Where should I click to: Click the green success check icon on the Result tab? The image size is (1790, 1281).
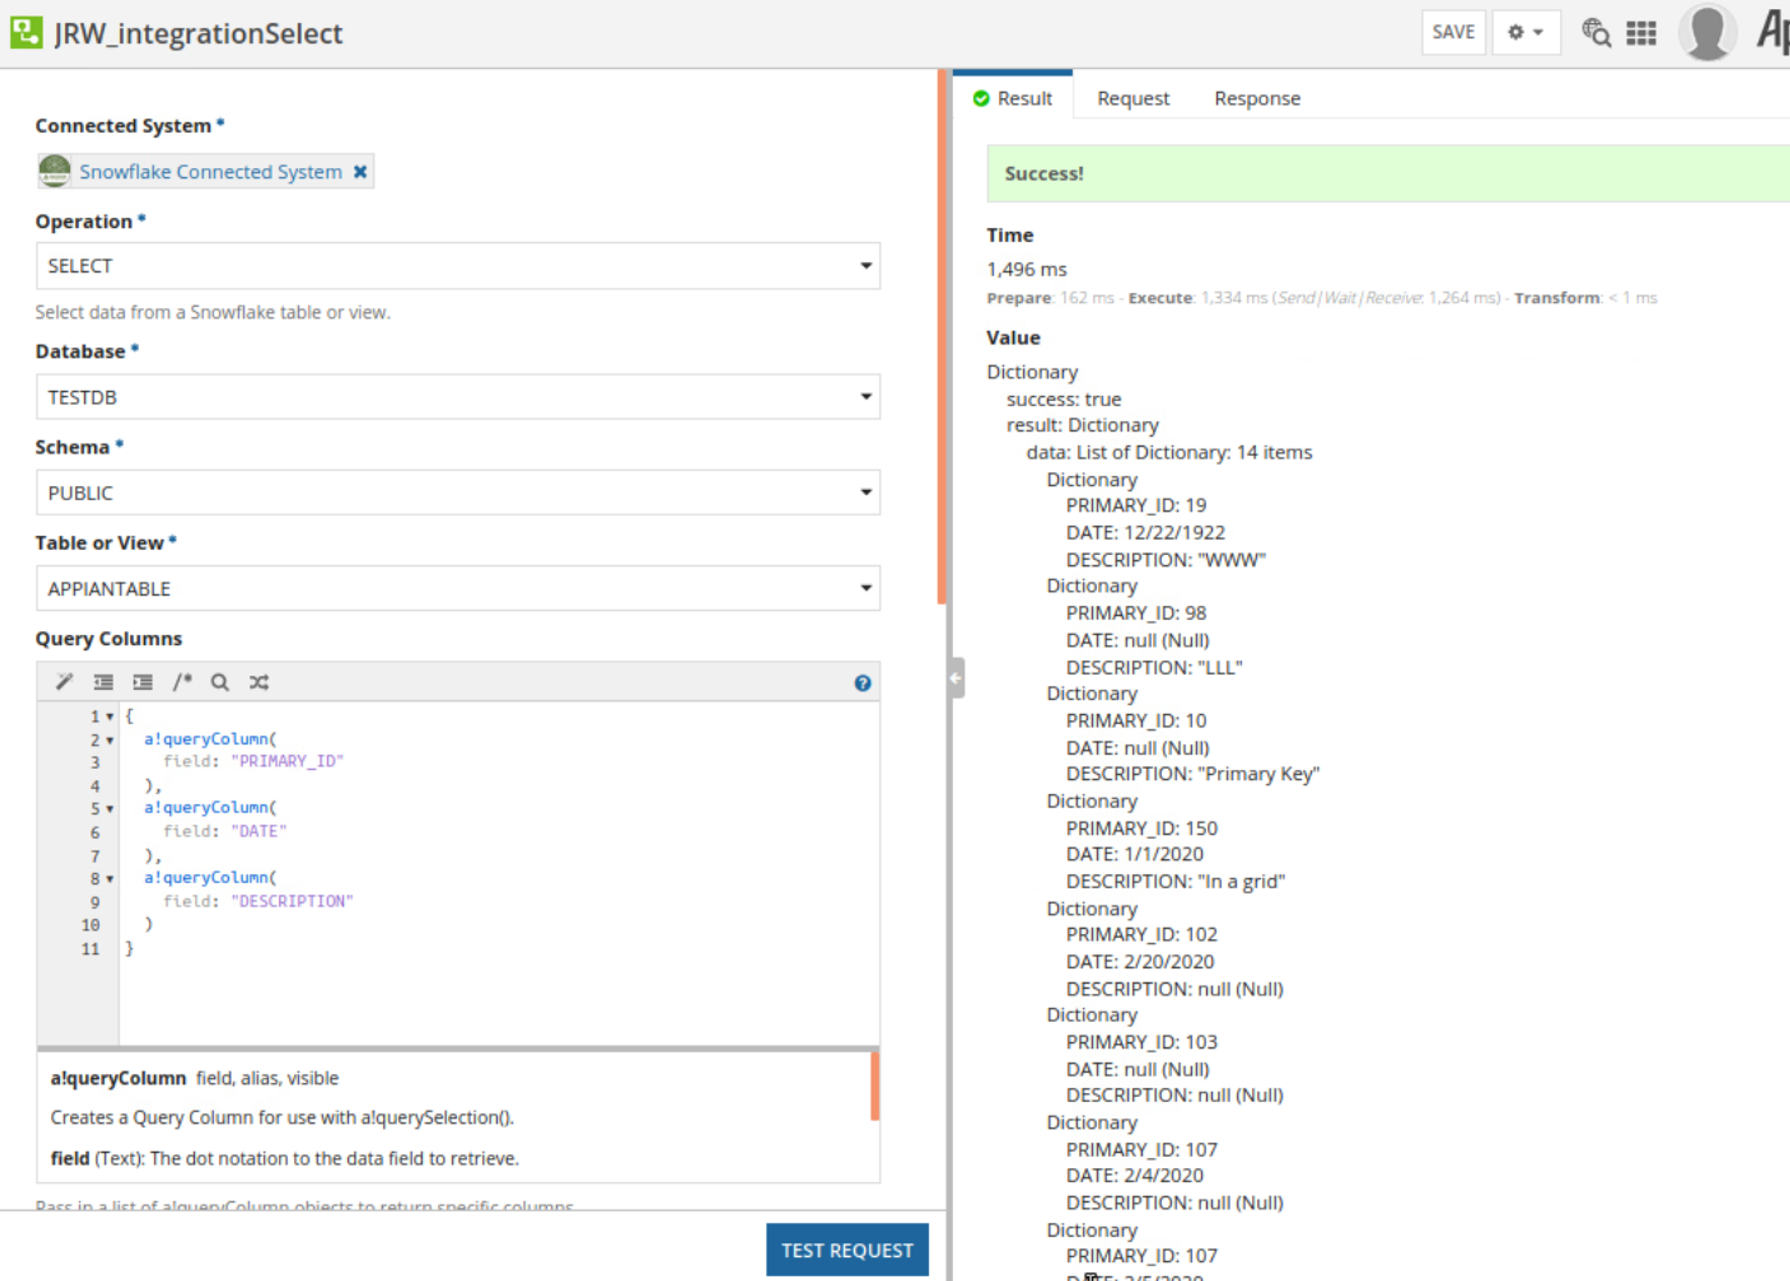click(981, 99)
